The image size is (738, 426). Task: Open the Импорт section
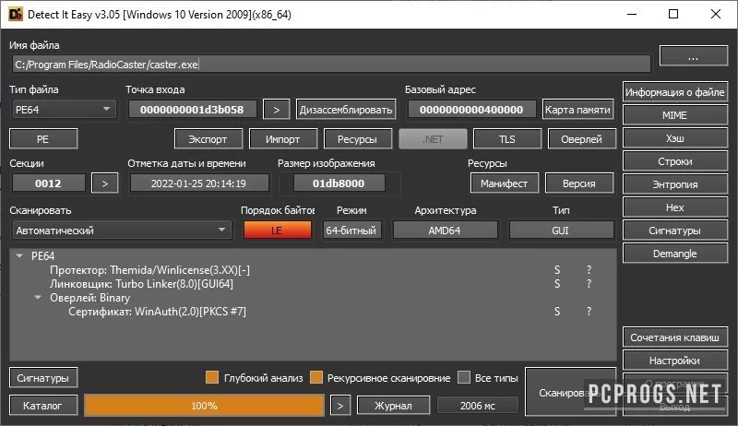[283, 139]
